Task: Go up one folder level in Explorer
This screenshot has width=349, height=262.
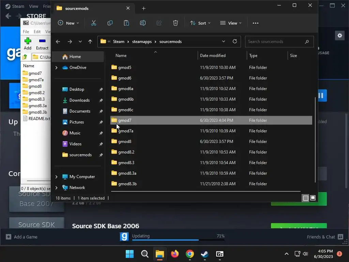Action: pyautogui.click(x=90, y=42)
